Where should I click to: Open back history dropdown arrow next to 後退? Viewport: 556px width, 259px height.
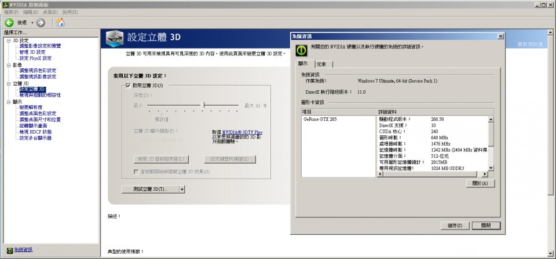32,23
